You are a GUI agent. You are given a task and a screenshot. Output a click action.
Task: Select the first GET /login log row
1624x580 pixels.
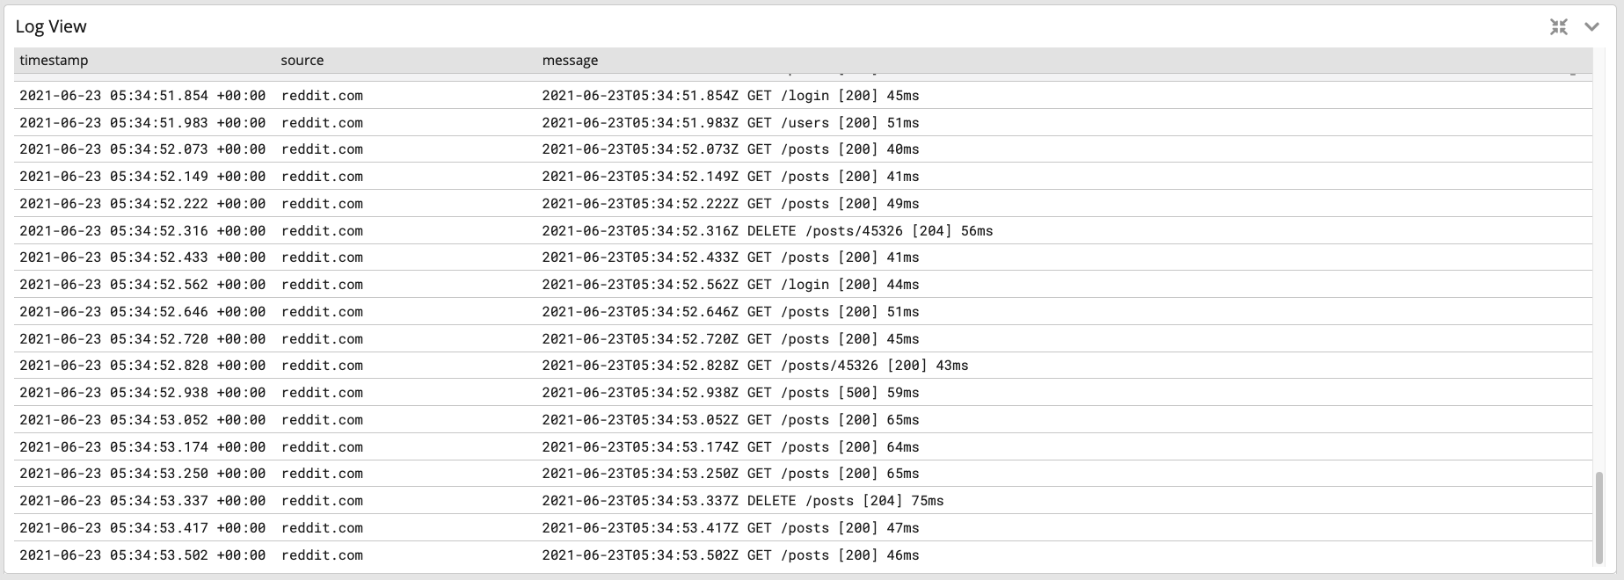[730, 95]
